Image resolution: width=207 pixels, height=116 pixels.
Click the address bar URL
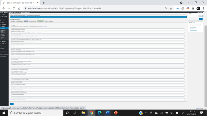(64, 9)
